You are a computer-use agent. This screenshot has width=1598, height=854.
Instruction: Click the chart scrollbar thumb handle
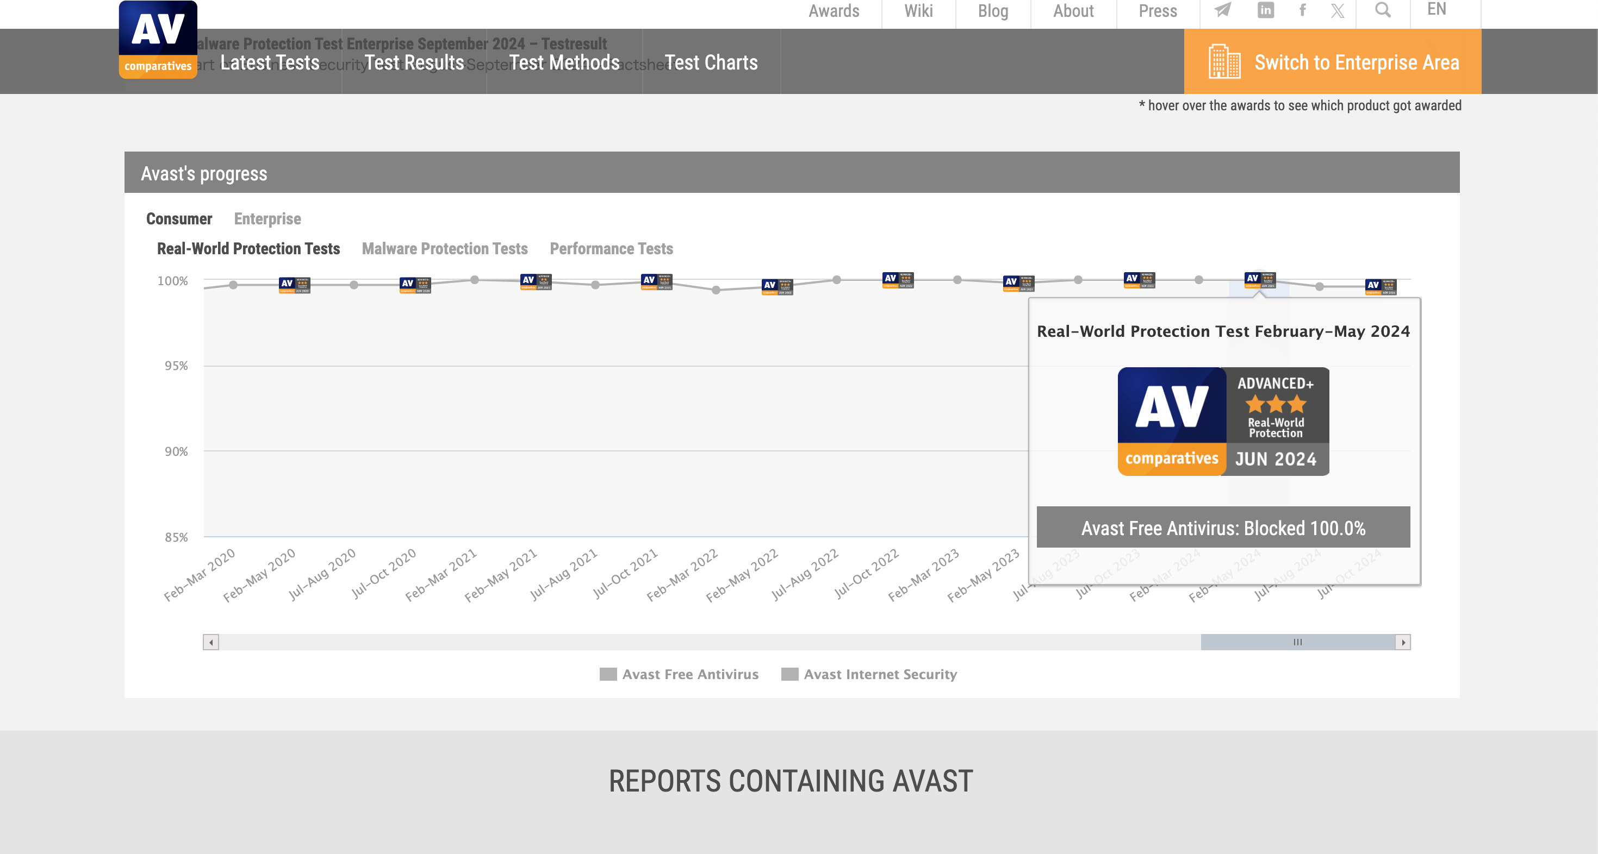[x=1298, y=642]
